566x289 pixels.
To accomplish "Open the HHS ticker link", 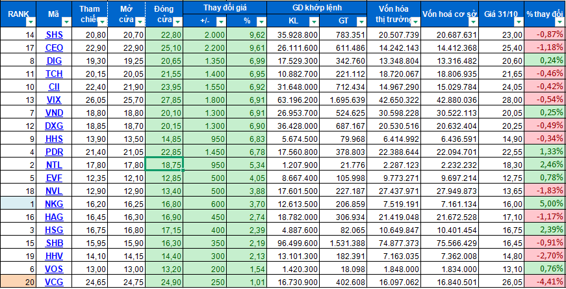I will (54, 139).
